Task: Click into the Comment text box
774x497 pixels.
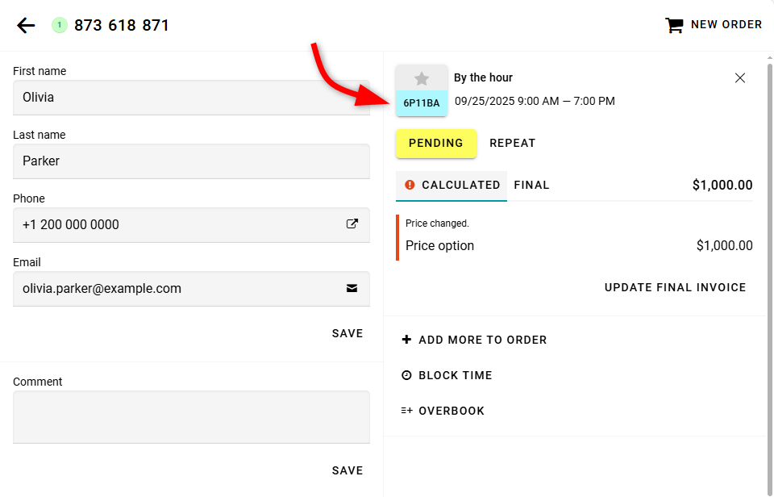Action: (191, 417)
